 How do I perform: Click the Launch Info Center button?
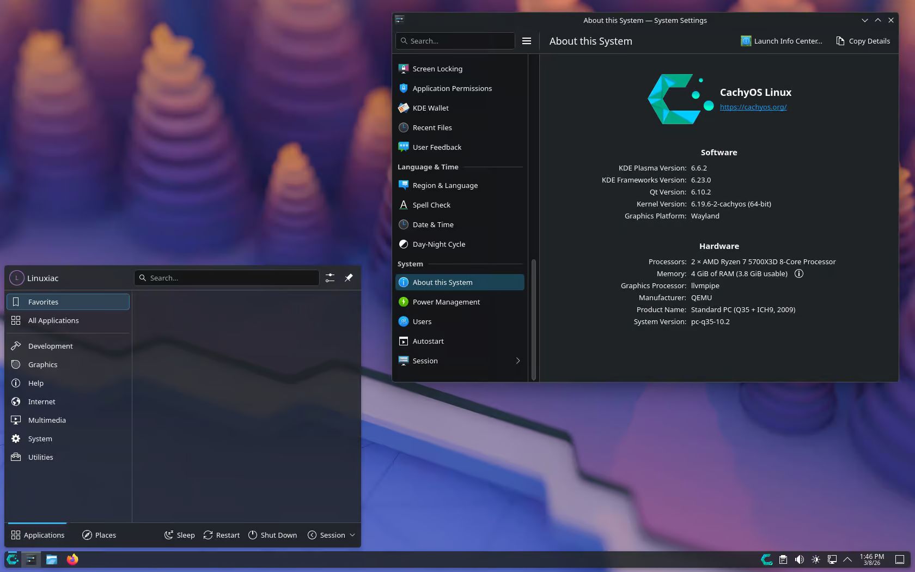pyautogui.click(x=781, y=41)
